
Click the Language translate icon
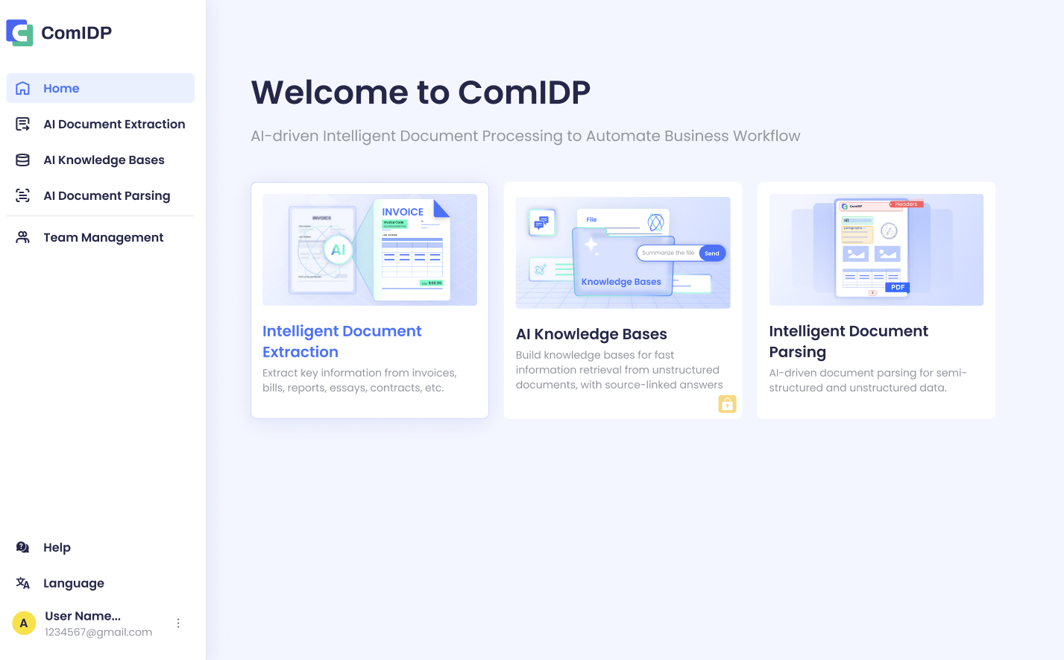23,583
